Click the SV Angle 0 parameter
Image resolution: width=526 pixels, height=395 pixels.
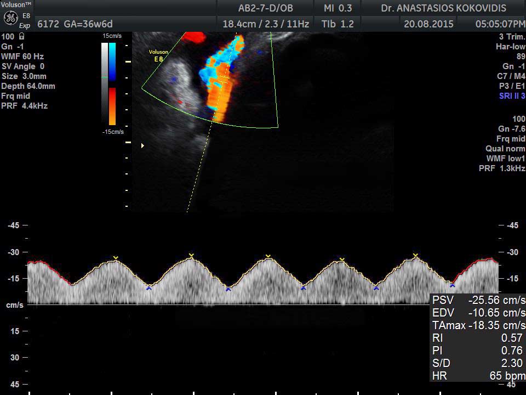pyautogui.click(x=23, y=66)
